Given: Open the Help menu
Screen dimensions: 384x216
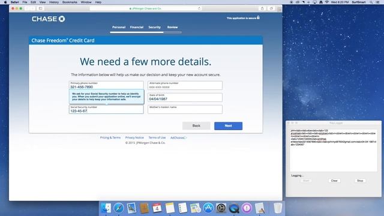Looking at the screenshot, I should point(98,2).
